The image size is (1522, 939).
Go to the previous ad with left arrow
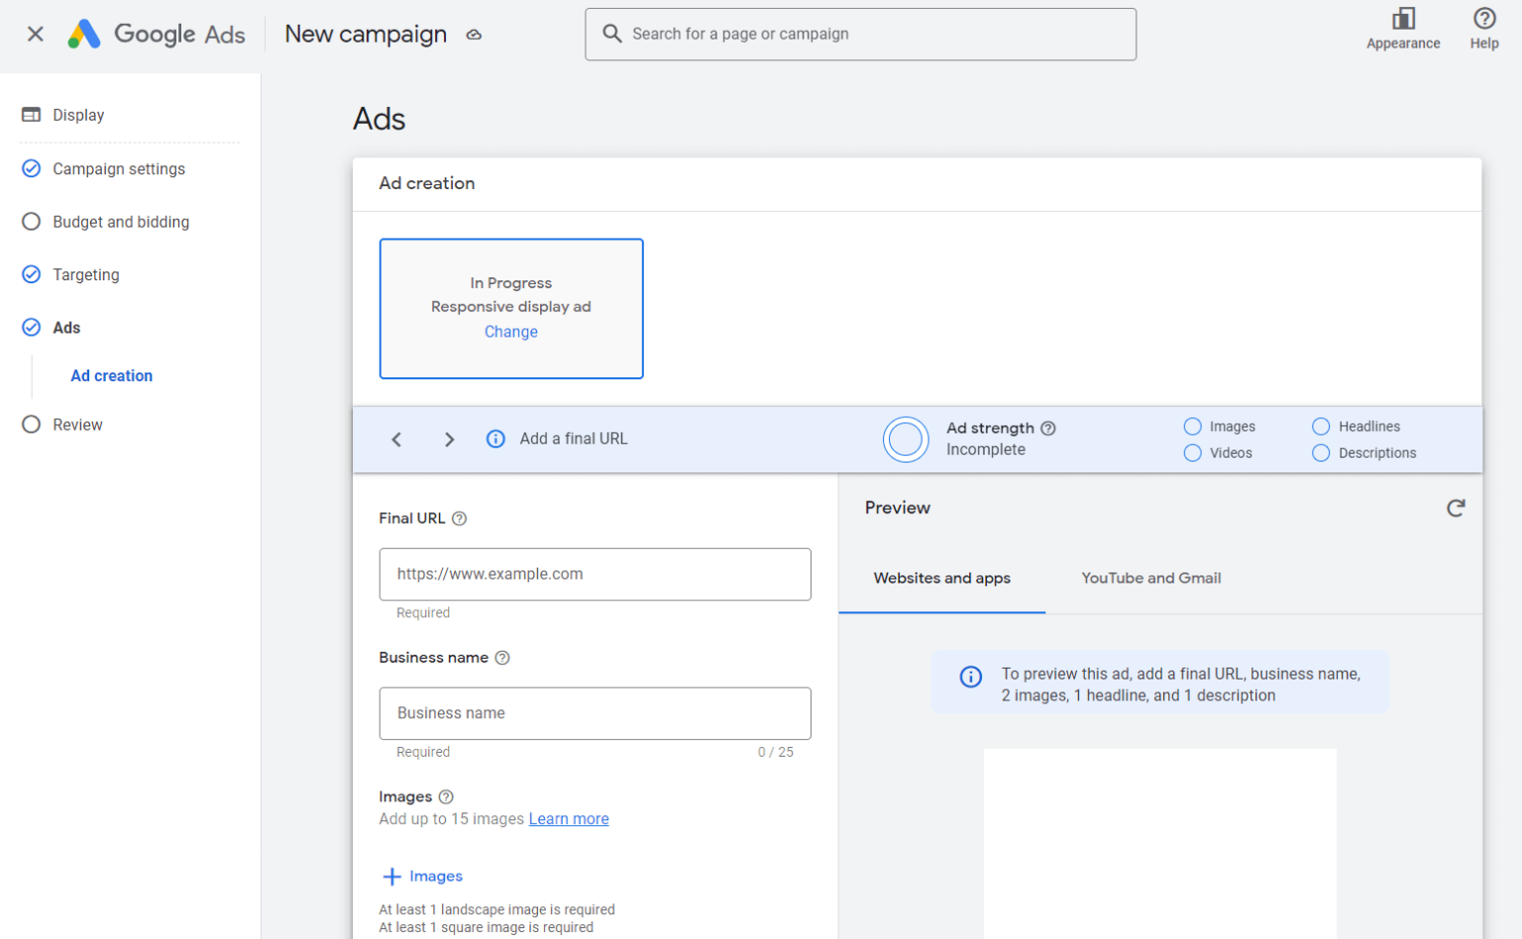396,439
